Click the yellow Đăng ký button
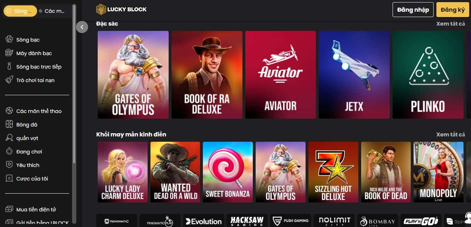The image size is (471, 227). [452, 10]
